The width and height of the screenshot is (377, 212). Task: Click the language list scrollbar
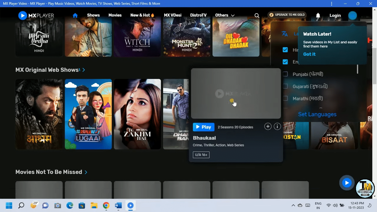[358, 69]
